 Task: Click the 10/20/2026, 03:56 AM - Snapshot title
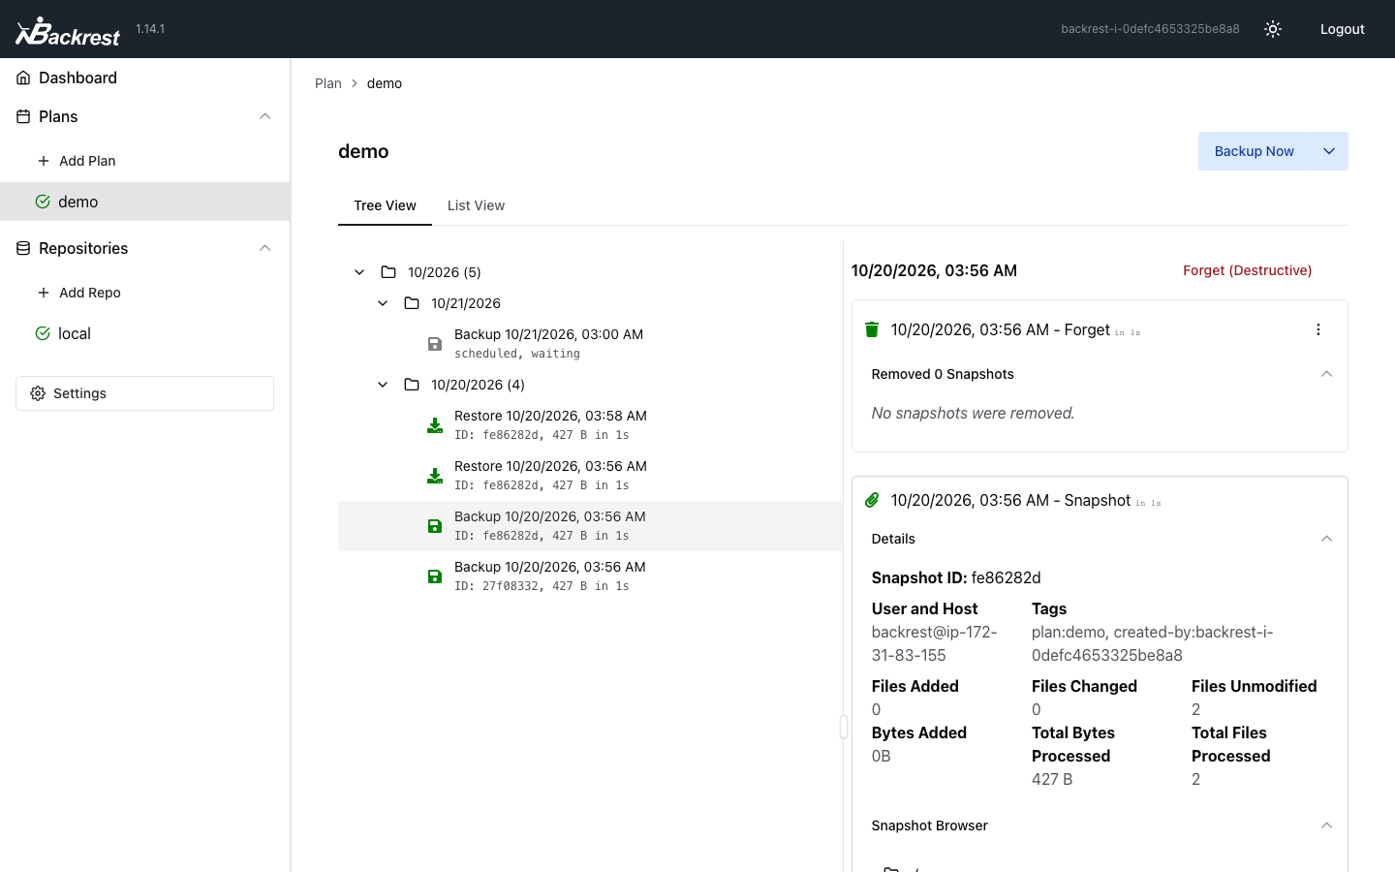pyautogui.click(x=1010, y=500)
